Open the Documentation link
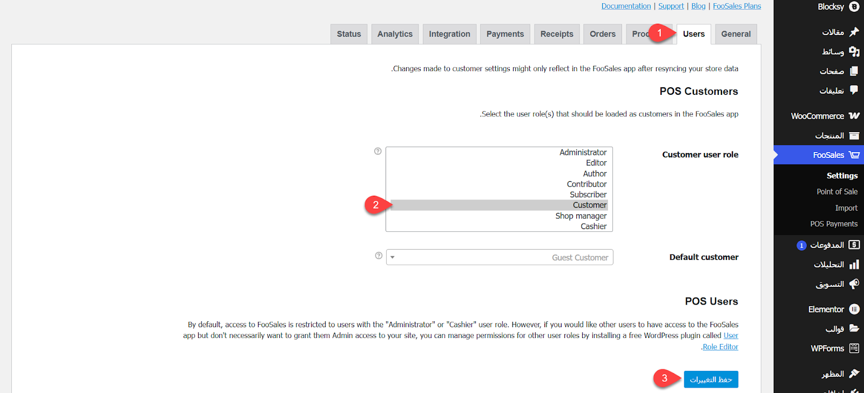The image size is (864, 393). click(626, 6)
